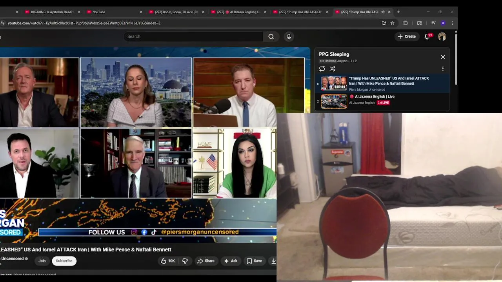
Task: Click the install app icon in address bar
Action: point(384,23)
